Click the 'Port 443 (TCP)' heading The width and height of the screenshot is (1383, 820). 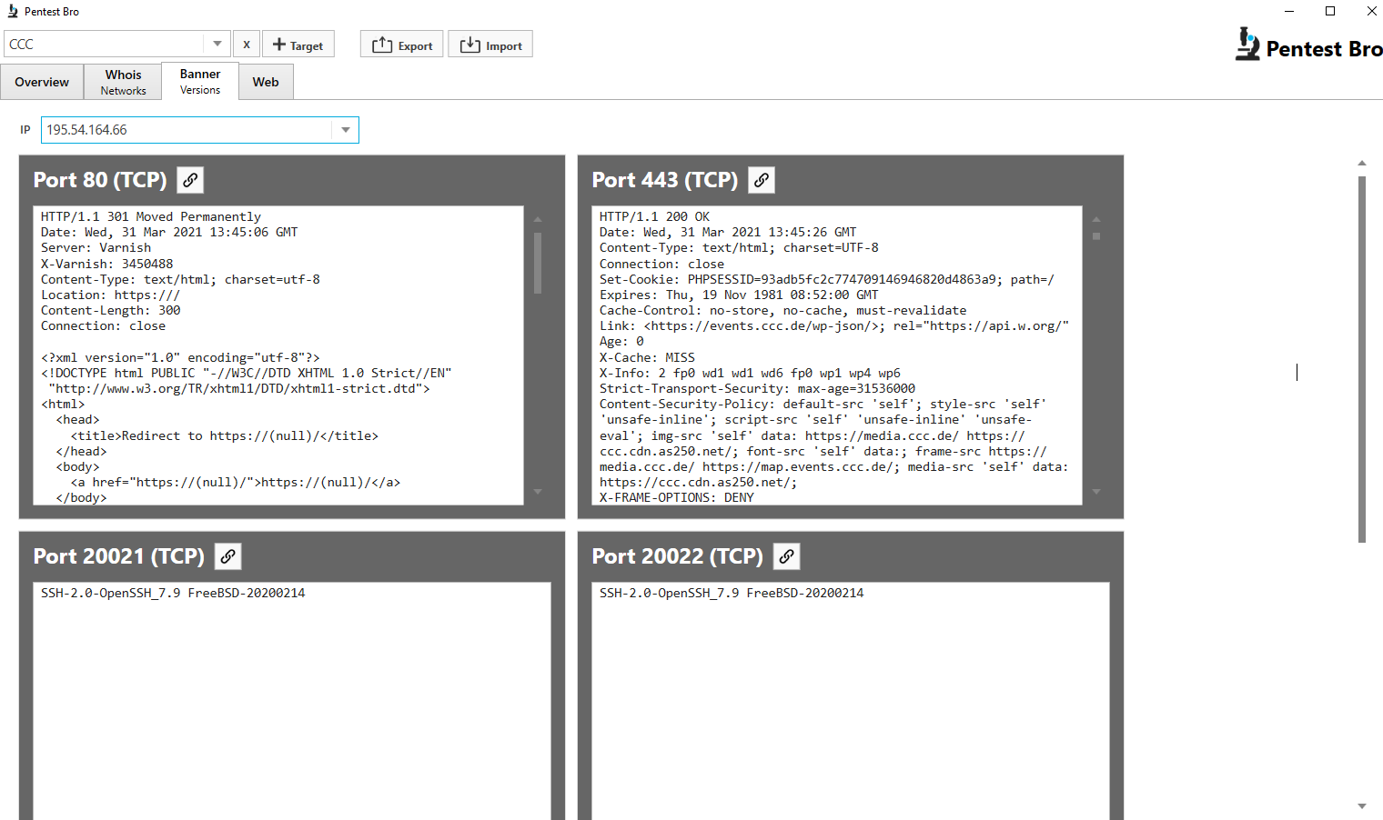(665, 180)
